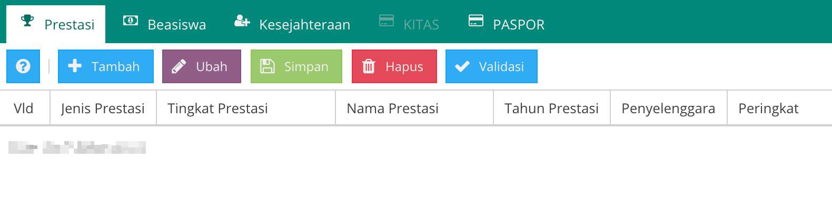Click the Hapus button label

click(404, 67)
